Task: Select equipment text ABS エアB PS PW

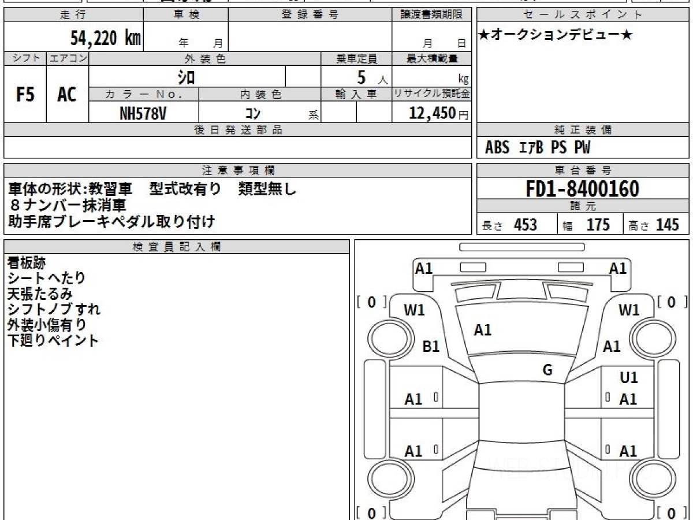Action: pos(538,148)
